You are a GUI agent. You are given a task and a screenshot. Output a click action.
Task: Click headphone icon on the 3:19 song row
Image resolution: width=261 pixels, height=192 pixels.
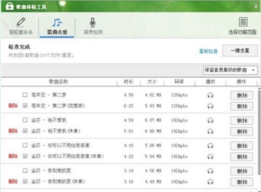pyautogui.click(x=210, y=171)
